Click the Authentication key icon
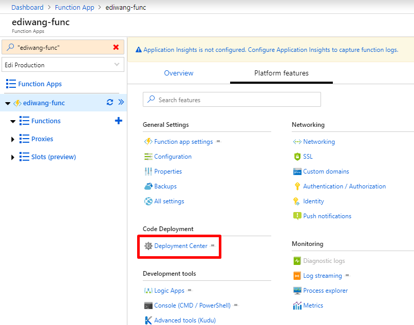The width and height of the screenshot is (414, 325). tap(297, 186)
